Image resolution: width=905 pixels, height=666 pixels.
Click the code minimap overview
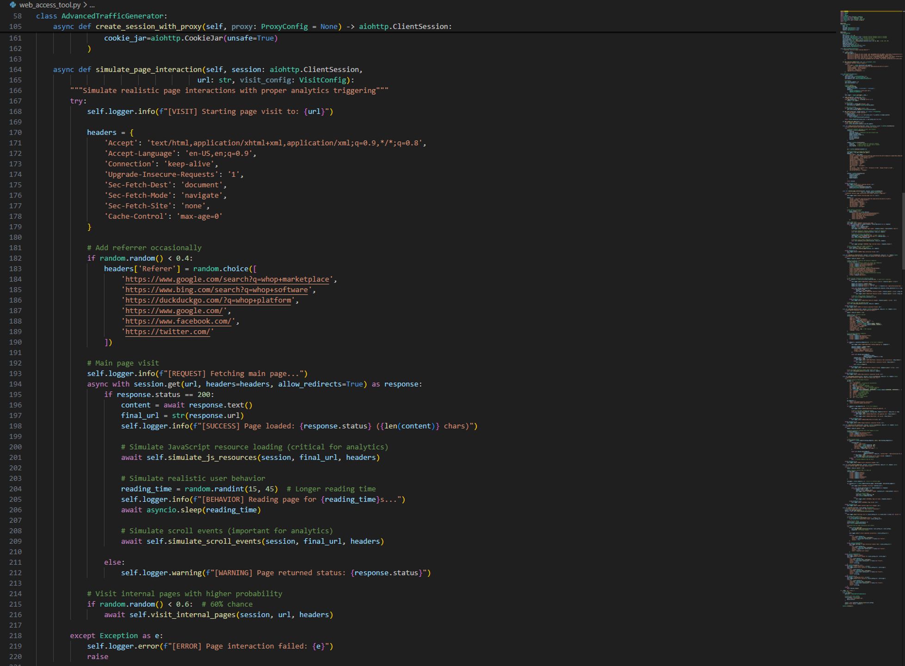click(x=870, y=308)
